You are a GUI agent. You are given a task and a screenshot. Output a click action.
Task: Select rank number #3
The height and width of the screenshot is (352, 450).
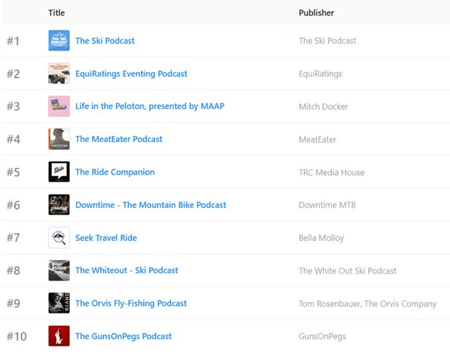(13, 106)
